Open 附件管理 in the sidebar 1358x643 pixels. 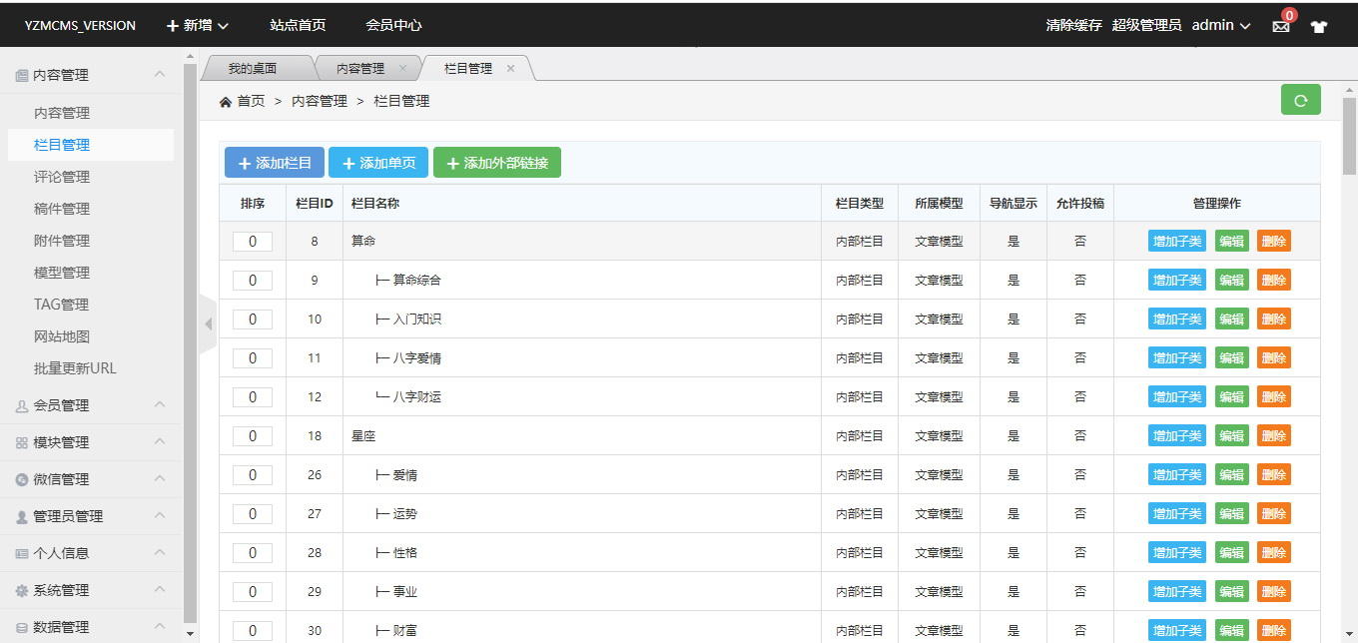pos(62,241)
